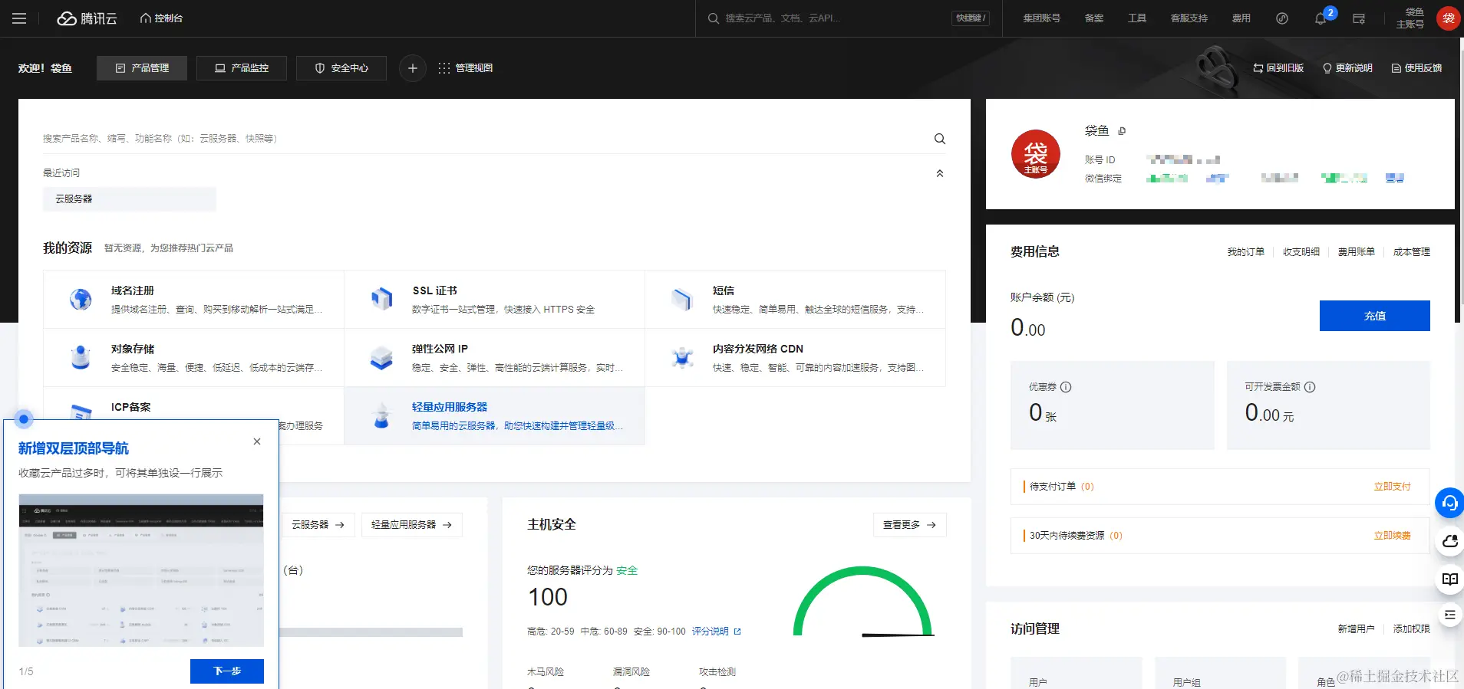
Task: Click the floating cloud assistant icon
Action: click(1449, 541)
